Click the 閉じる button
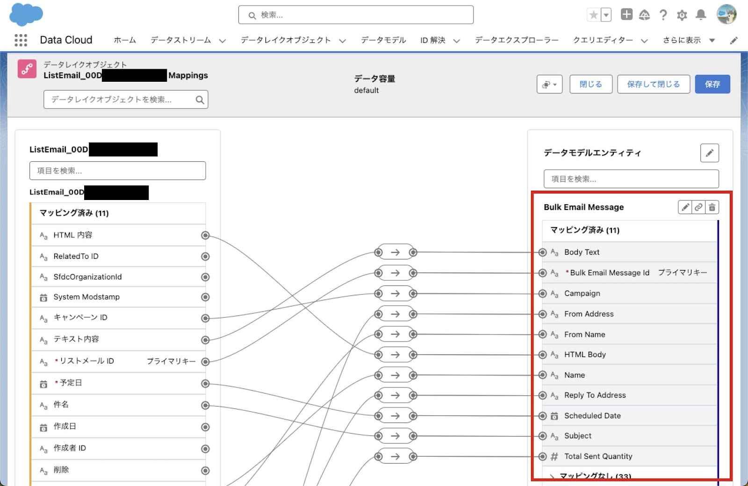 [591, 84]
